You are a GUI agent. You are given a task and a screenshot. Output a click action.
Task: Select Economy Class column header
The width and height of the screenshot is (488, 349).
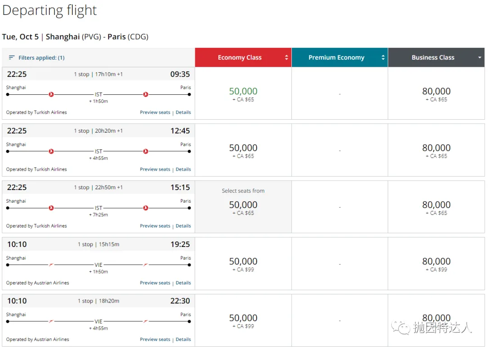(x=239, y=58)
